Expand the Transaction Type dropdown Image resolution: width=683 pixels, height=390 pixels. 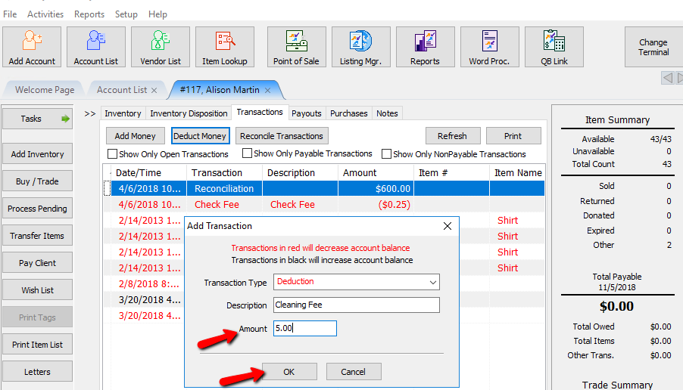tap(432, 282)
